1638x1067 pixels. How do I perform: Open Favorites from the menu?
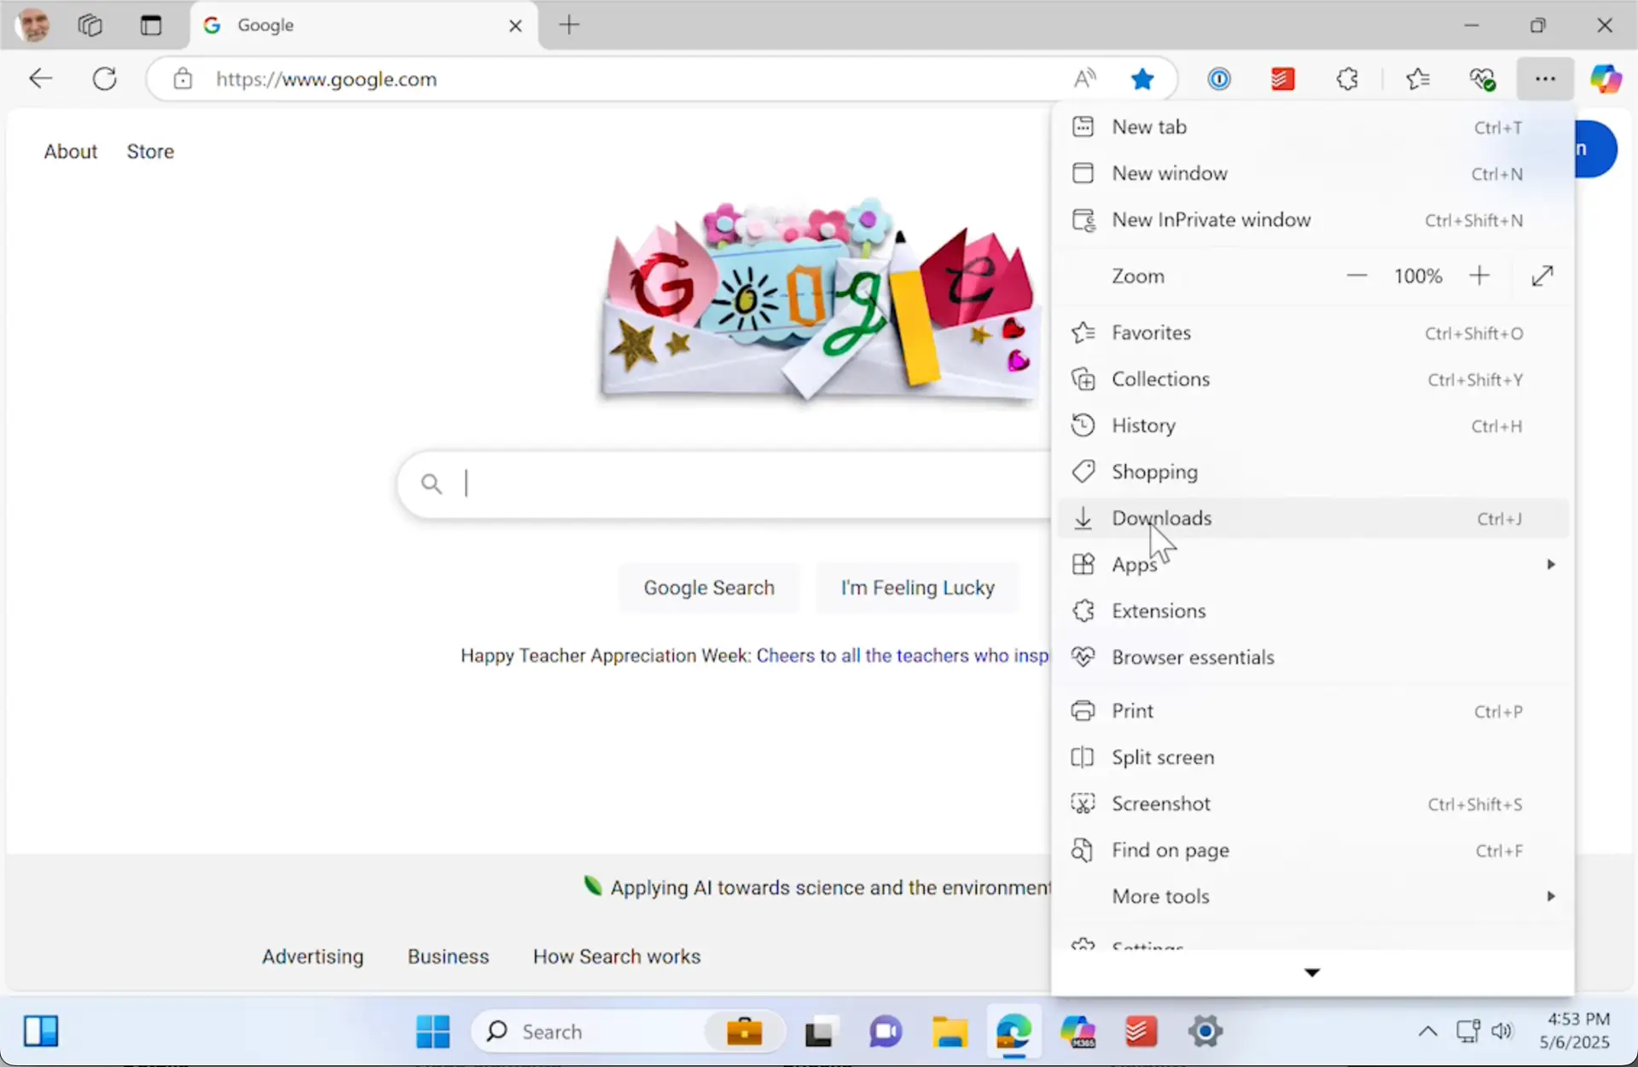point(1312,333)
